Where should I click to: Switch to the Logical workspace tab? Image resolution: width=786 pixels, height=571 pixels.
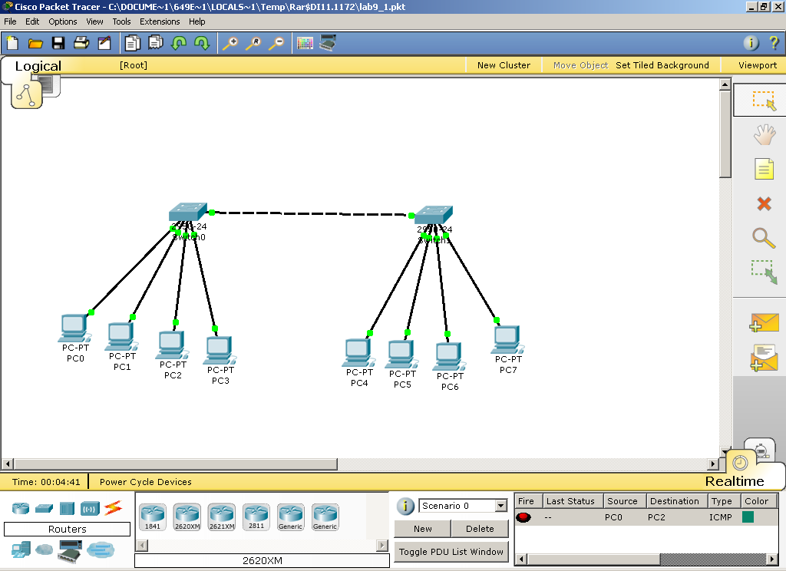pos(38,66)
